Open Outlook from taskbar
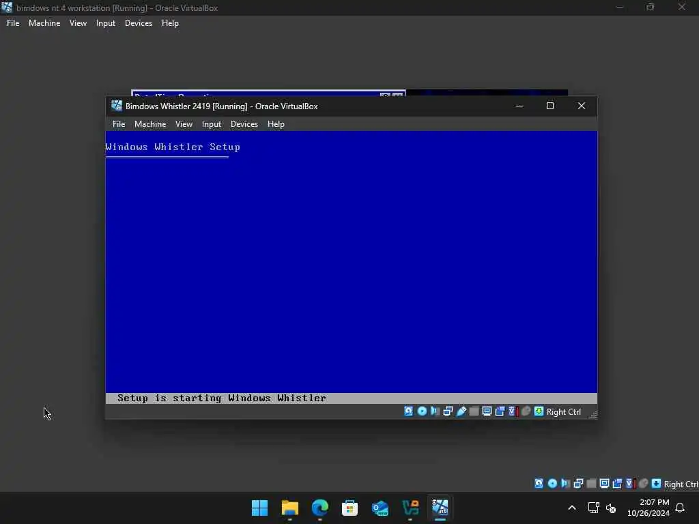Image resolution: width=699 pixels, height=524 pixels. (380, 508)
